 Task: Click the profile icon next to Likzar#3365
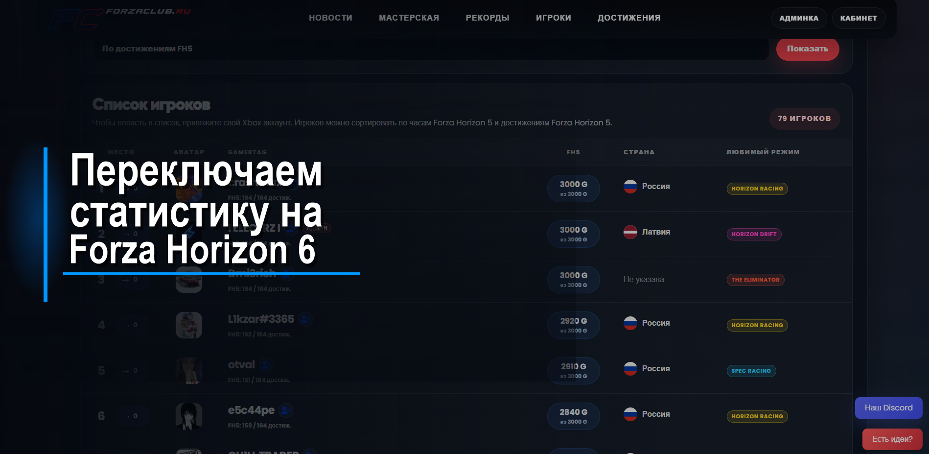(305, 319)
